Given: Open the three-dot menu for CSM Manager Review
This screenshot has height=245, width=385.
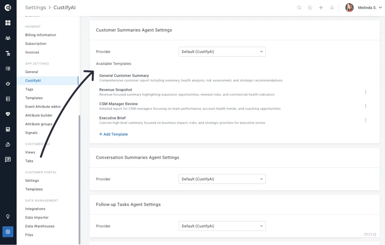Looking at the screenshot, I should 366,106.
